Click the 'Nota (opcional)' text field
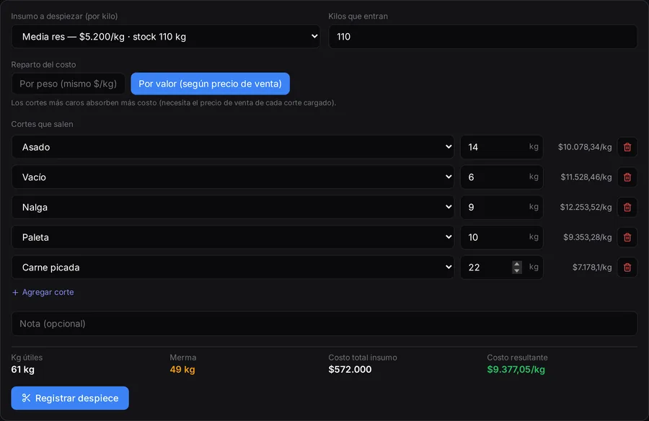649x421 pixels. point(324,324)
